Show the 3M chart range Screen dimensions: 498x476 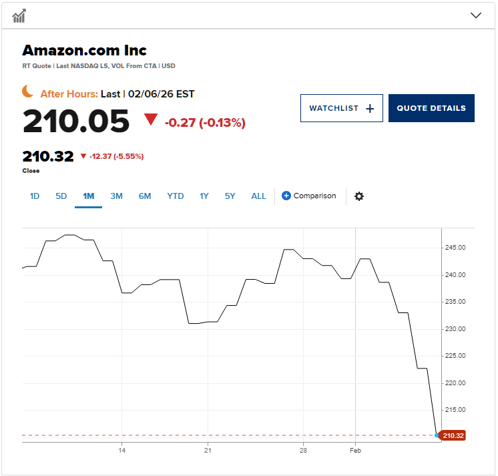[x=116, y=196]
